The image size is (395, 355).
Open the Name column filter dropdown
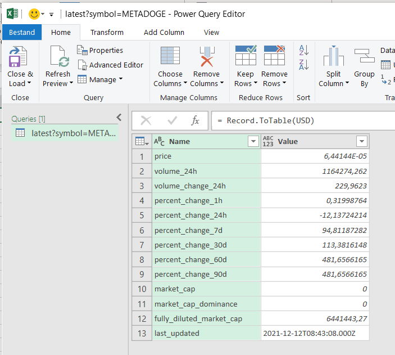pyautogui.click(x=253, y=141)
